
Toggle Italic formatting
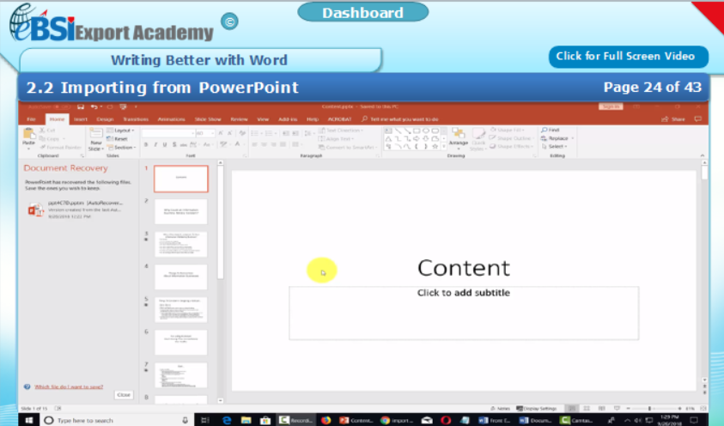155,145
